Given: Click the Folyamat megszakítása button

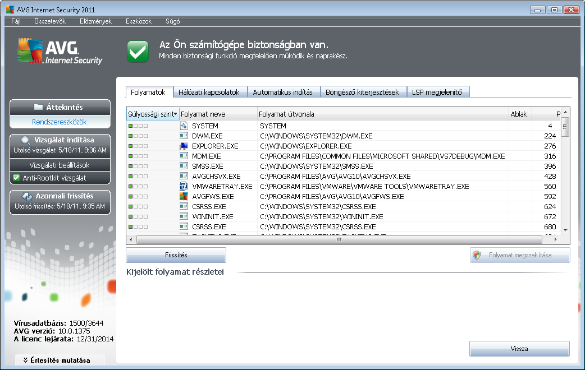Looking at the screenshot, I should (x=520, y=255).
